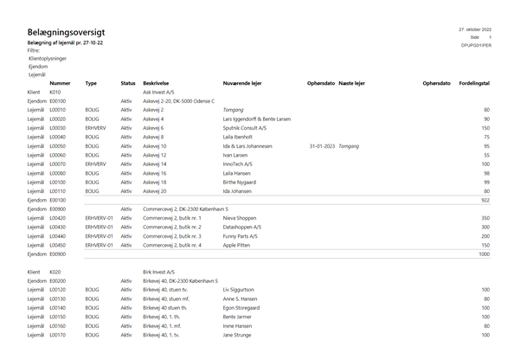Click address 'Commercevej 2, DK-2300 København S'
Viewport: 520px width, 340px height.
pos(185,209)
